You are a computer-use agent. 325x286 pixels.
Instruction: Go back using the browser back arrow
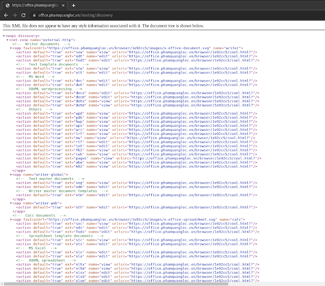tap(6, 15)
